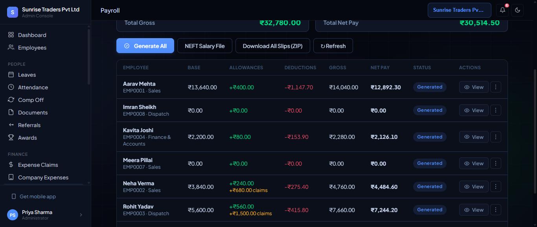Download the NEFT Salary File
This screenshot has width=537, height=227.
point(205,46)
